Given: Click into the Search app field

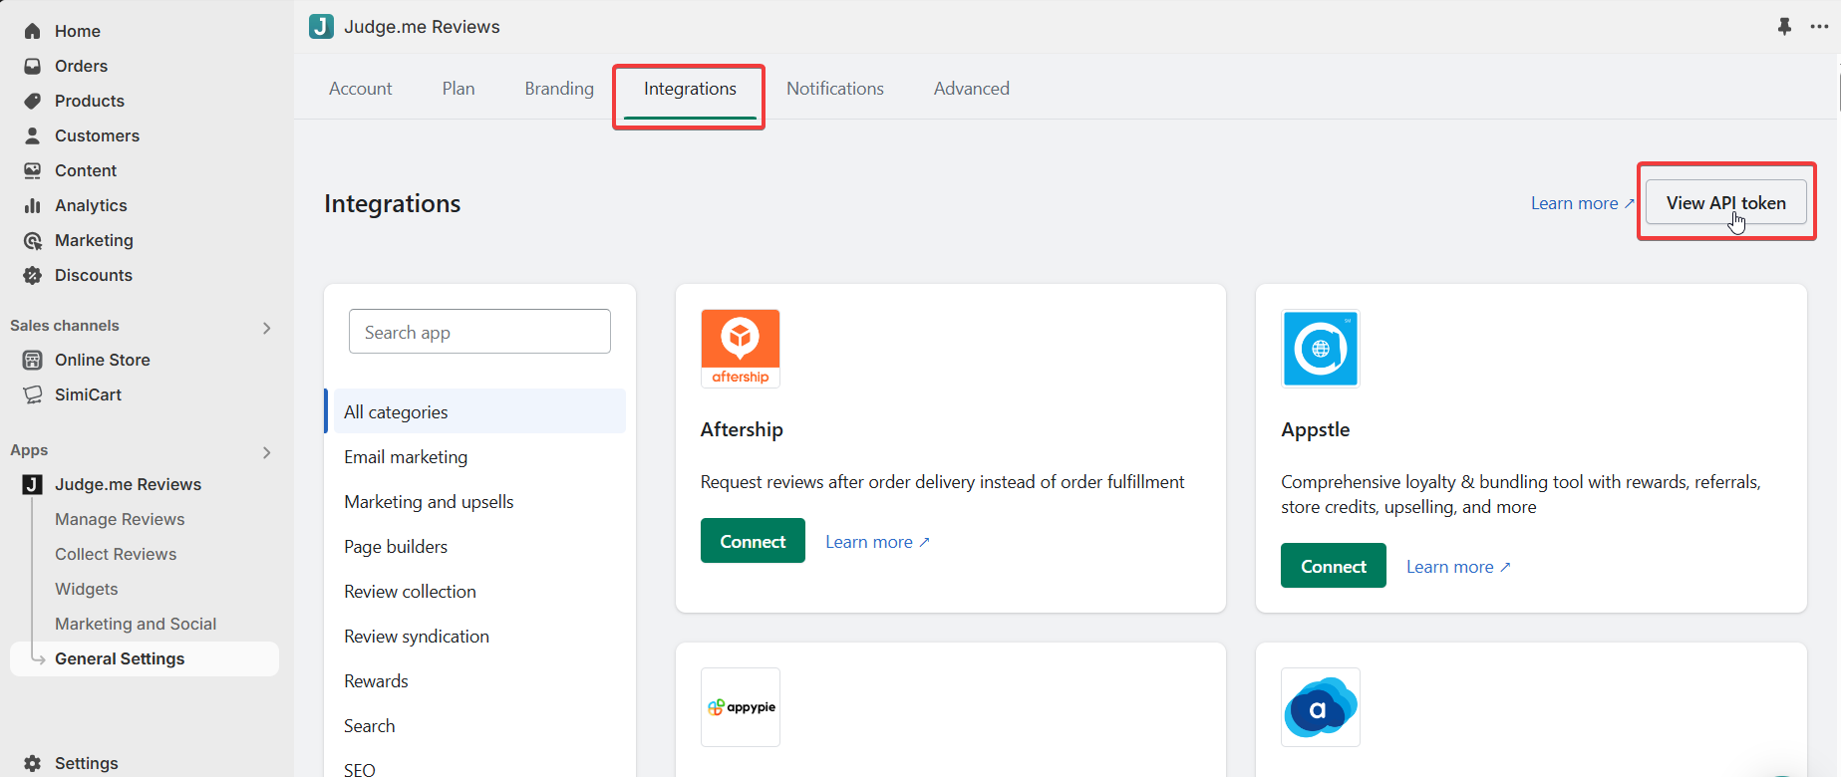Looking at the screenshot, I should [479, 332].
